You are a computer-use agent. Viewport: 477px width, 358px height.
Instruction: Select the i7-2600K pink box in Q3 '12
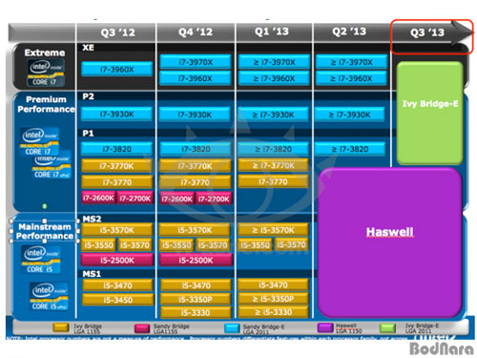point(98,198)
